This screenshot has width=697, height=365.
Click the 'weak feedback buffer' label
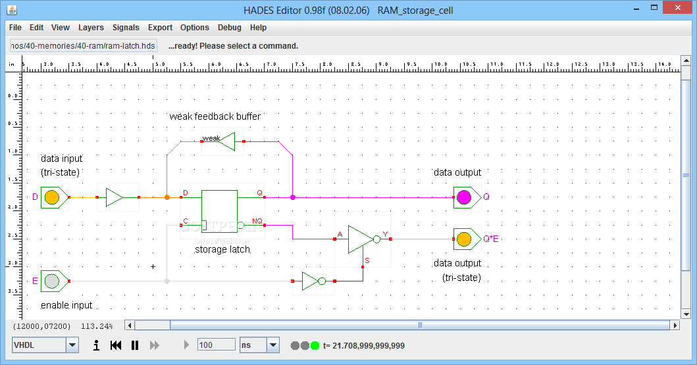point(215,116)
